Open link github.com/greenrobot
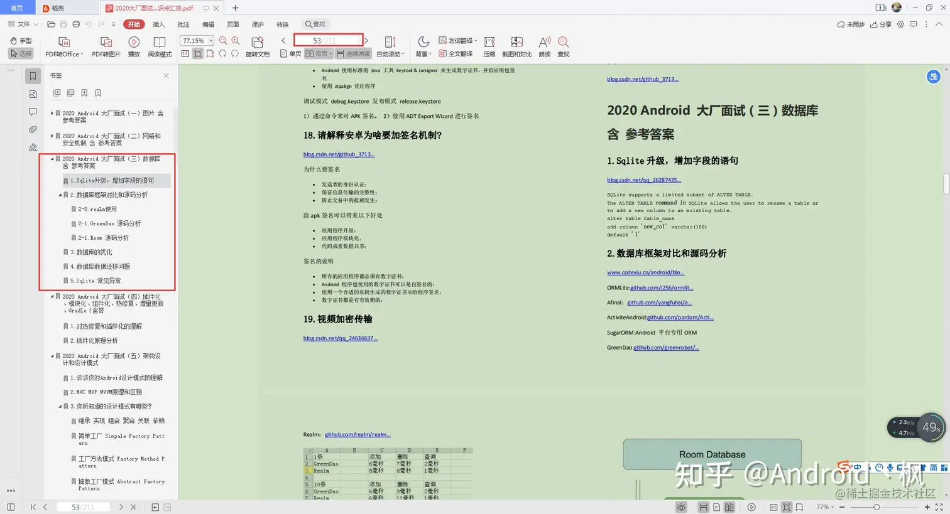950x514 pixels. pyautogui.click(x=666, y=348)
